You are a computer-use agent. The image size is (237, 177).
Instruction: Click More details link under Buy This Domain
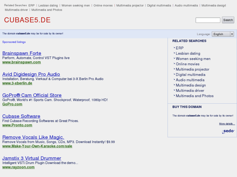[227, 124]
